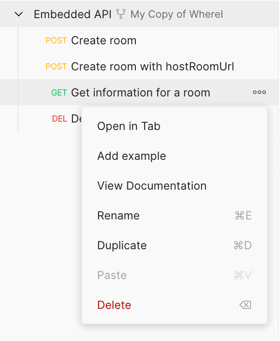Image resolution: width=280 pixels, height=341 pixels.
Task: Select Get information for a room request
Action: pyautogui.click(x=140, y=93)
